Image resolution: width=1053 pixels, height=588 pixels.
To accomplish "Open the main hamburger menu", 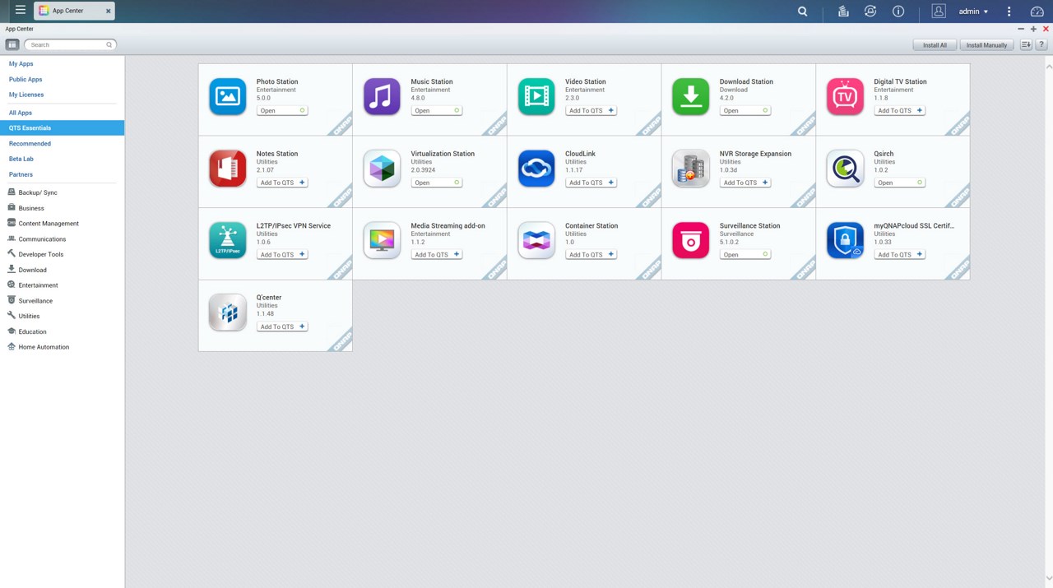I will coord(21,11).
